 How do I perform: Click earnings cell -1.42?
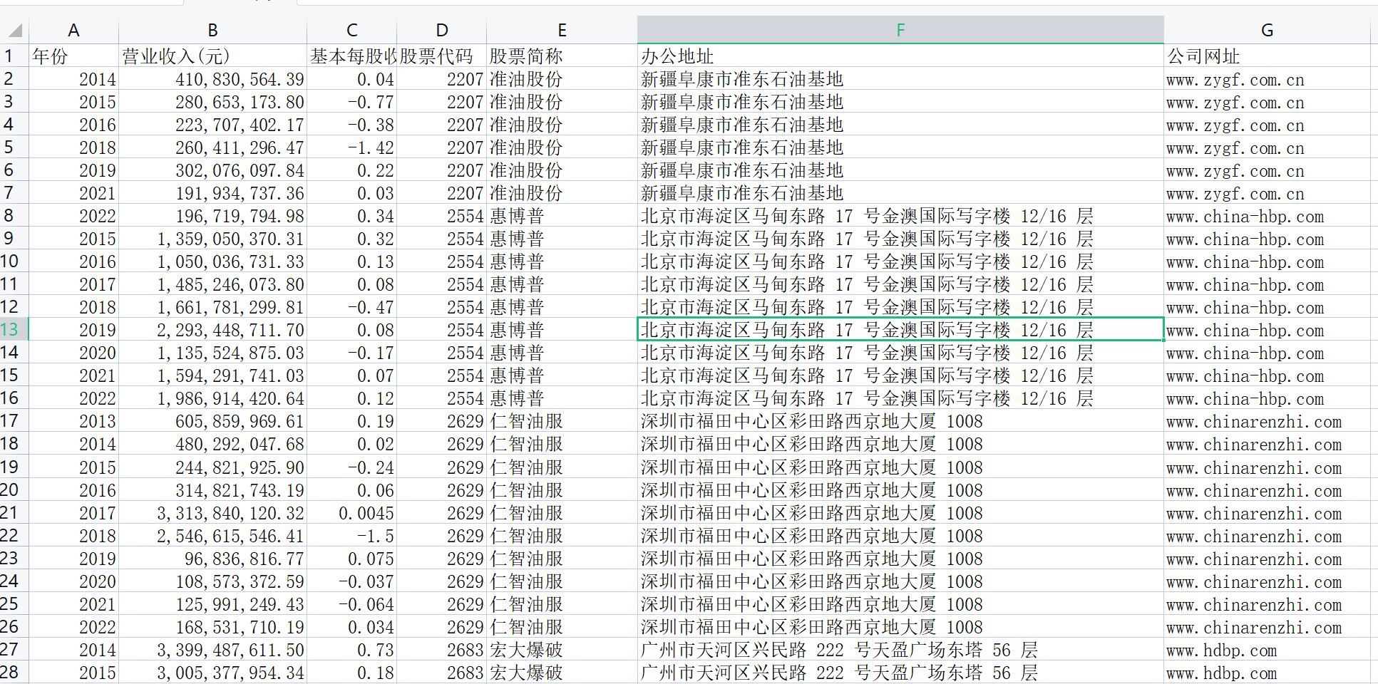[x=351, y=147]
